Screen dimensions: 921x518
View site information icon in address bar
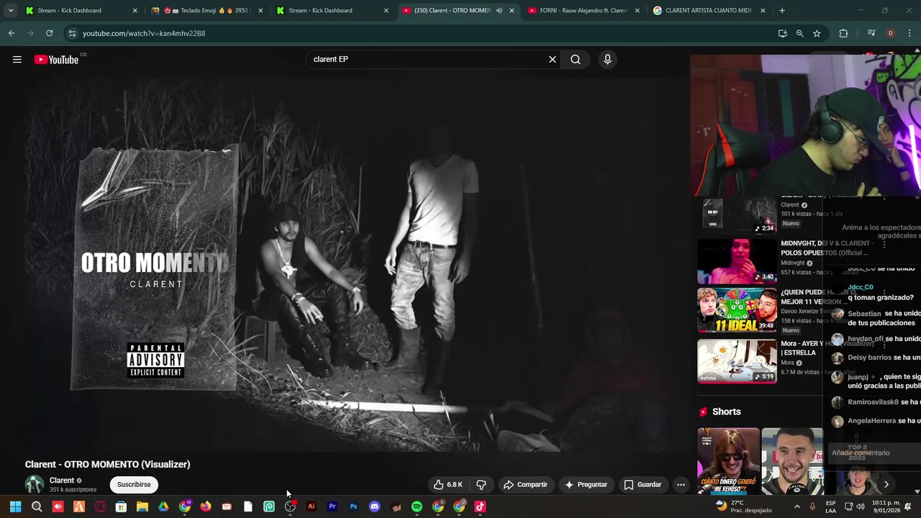click(71, 33)
